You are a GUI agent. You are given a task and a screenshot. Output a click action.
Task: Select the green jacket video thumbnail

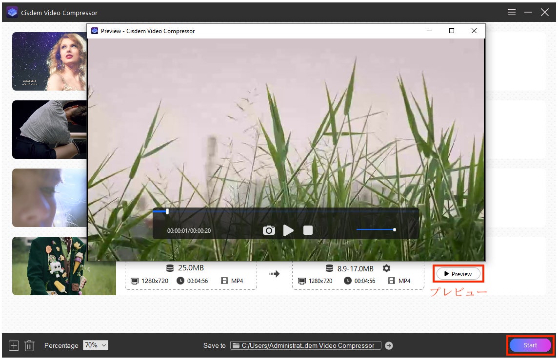tap(64, 266)
